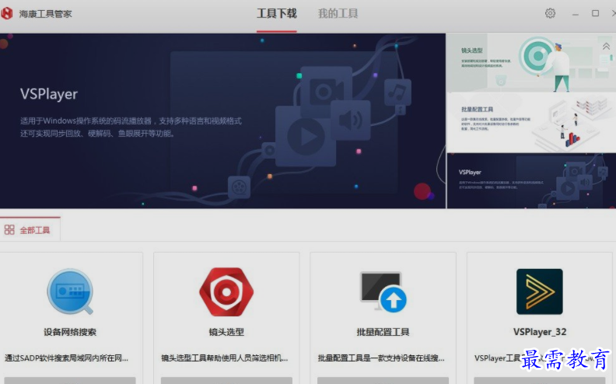Open the 镜头选型 tool title

point(226,332)
